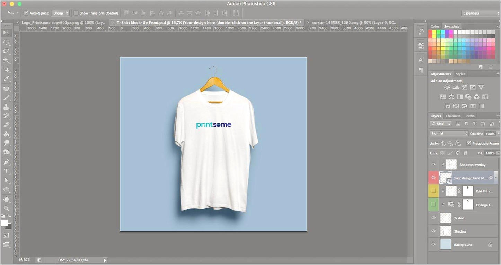The image size is (501, 265).
Task: Toggle the Propagate Frame checkbox
Action: tap(469, 143)
